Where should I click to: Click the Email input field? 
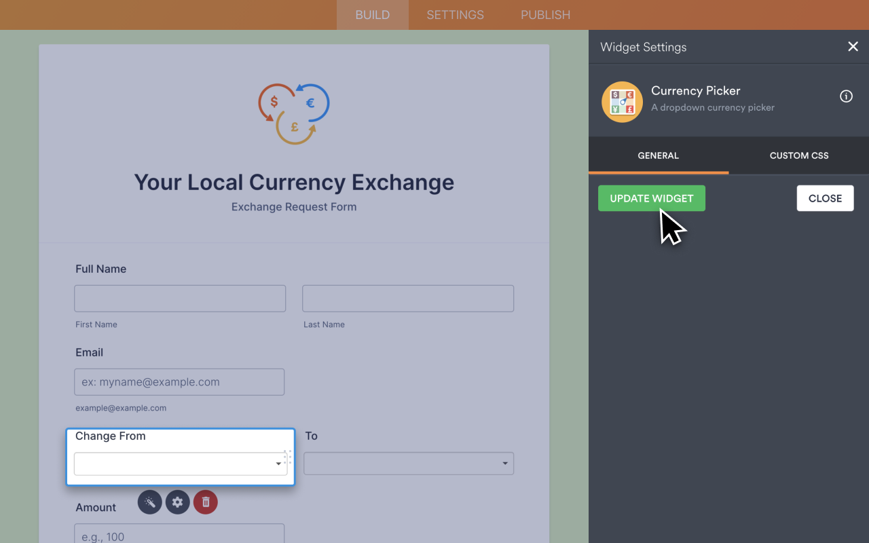[179, 381]
